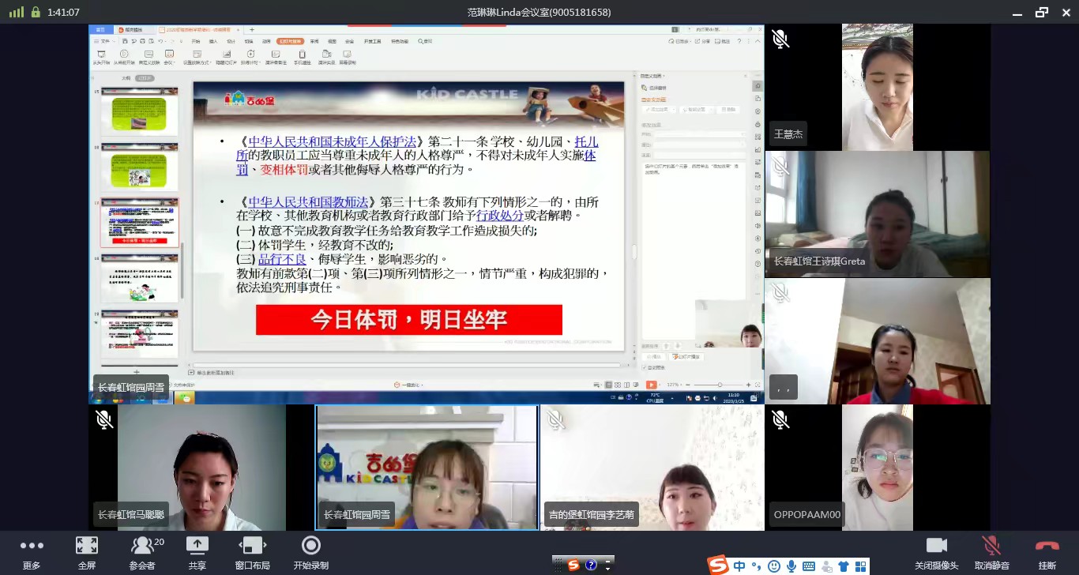1079x575 pixels.
Task: Select the 开始 ribbon tab in WPS
Action: [195, 41]
